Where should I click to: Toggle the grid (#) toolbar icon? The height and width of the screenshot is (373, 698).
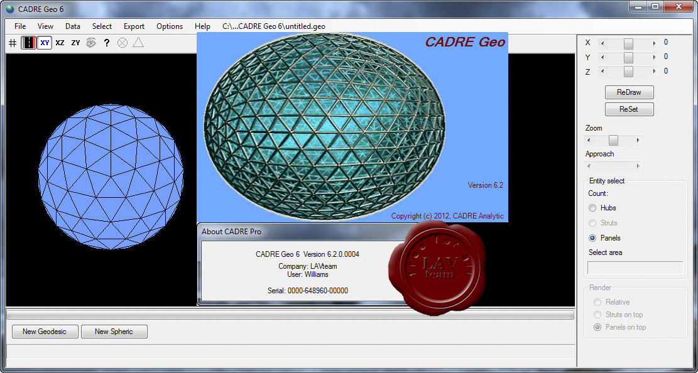[13, 43]
